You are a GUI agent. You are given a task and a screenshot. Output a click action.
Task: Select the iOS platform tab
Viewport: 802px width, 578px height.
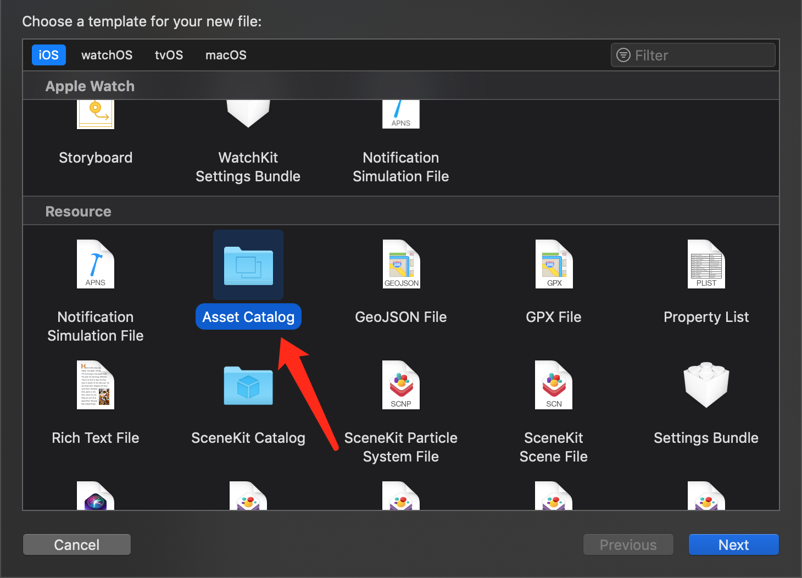[49, 55]
